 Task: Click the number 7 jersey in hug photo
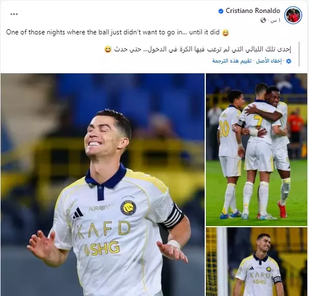click(x=257, y=122)
